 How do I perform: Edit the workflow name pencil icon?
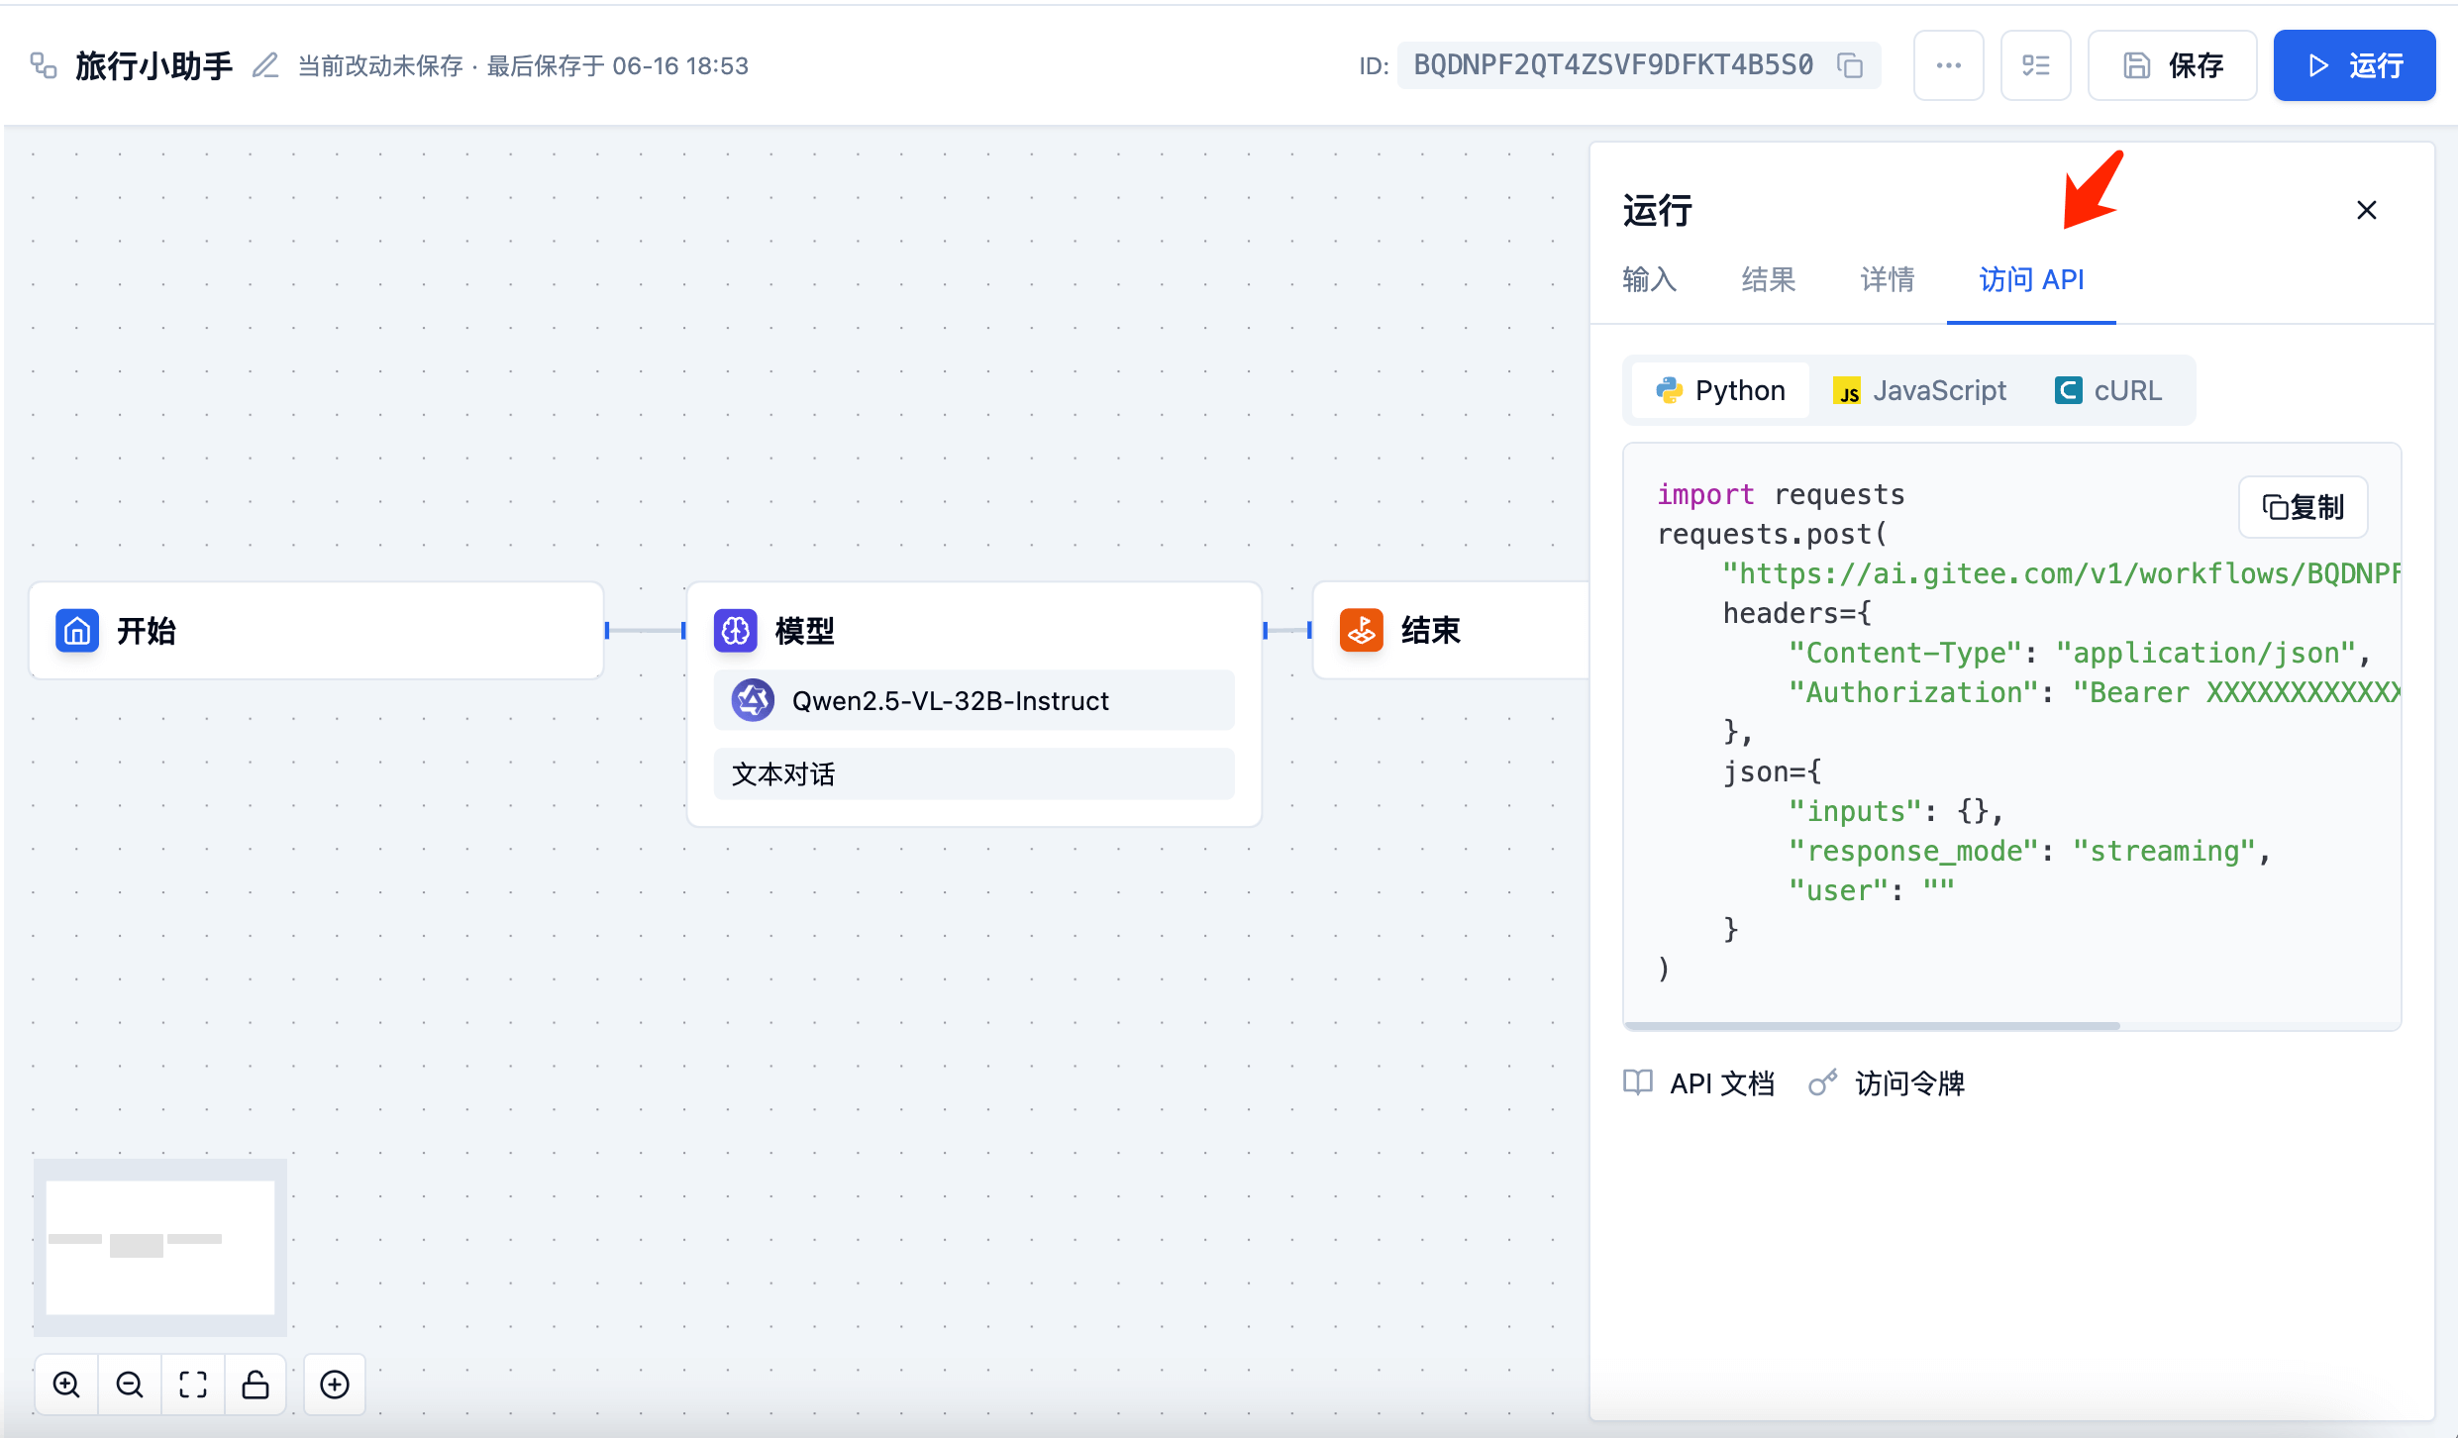pos(264,65)
